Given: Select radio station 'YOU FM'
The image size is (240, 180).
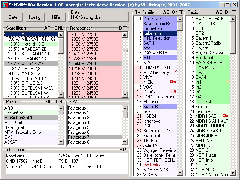Looking at the screenshot, I should tap(208, 102).
